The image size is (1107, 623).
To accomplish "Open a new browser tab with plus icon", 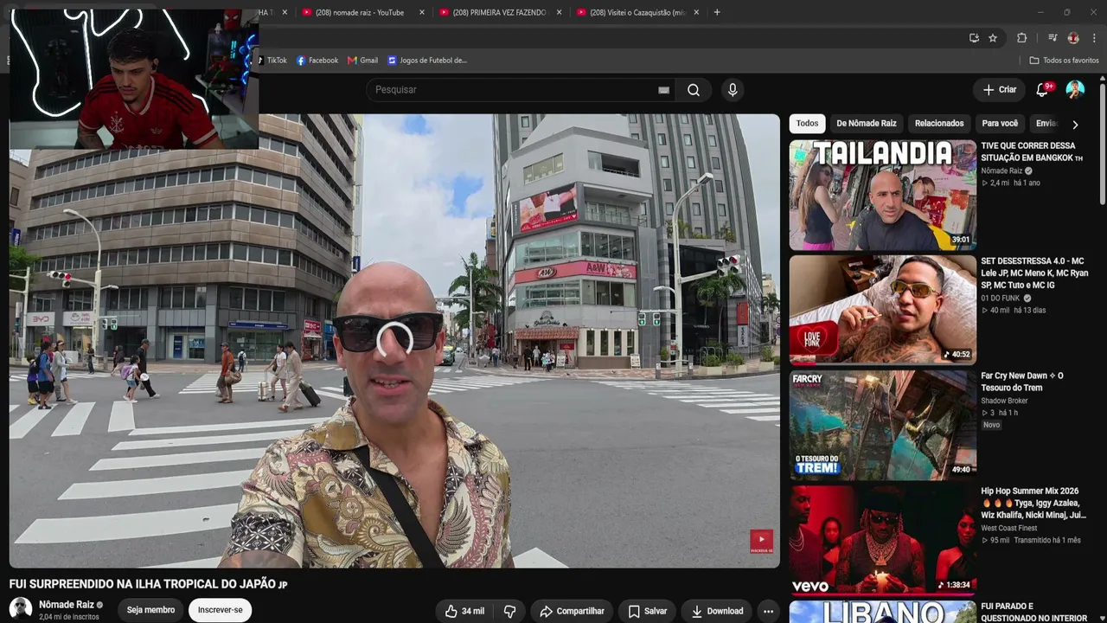I will 716,12.
